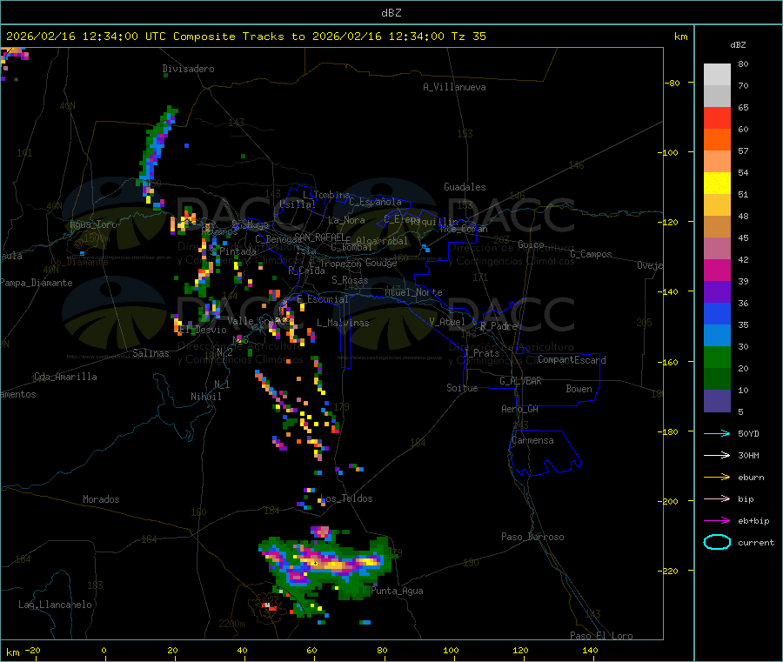
Task: Click the pink bip arrow legend icon
Action: (717, 498)
